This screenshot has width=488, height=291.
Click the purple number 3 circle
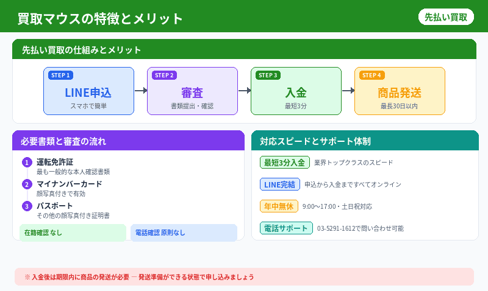tap(27, 206)
